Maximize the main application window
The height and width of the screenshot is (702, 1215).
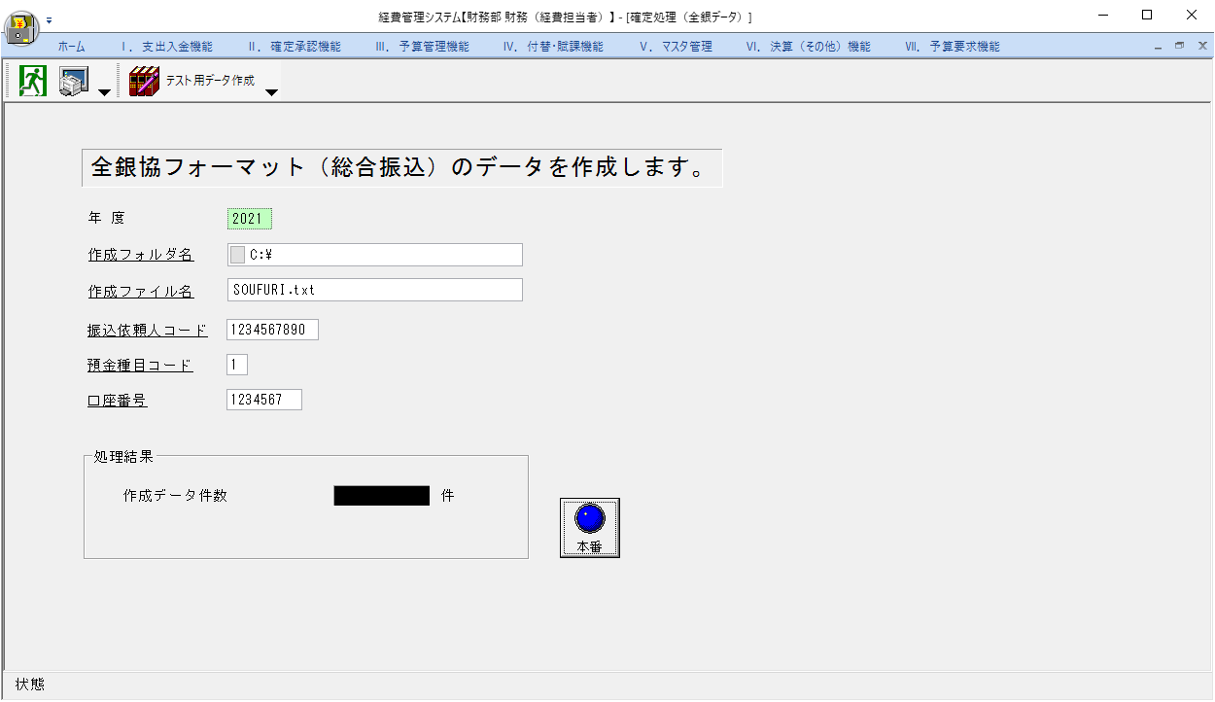pyautogui.click(x=1147, y=16)
